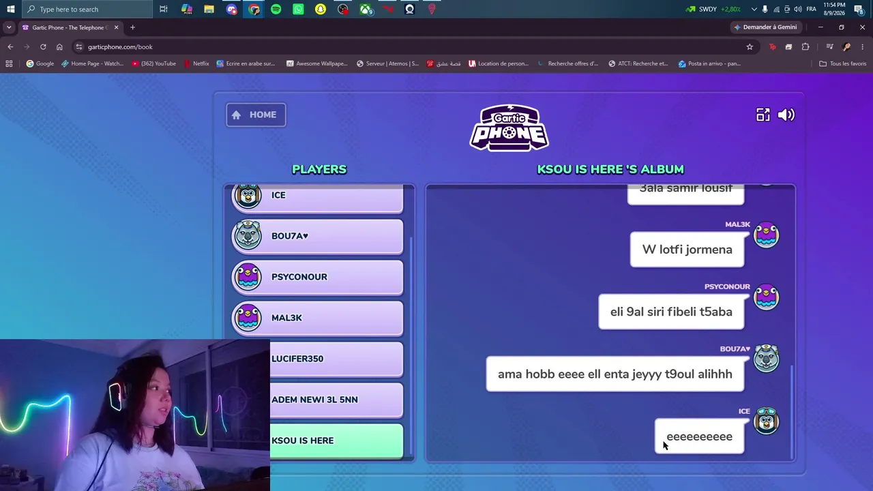The image size is (873, 491).
Task: Click the 'ama hobb eeee' message bubble
Action: click(x=615, y=374)
